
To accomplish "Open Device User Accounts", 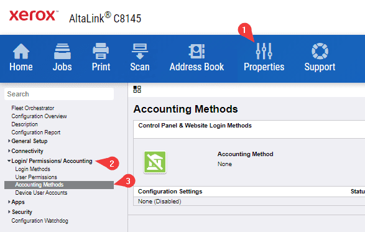I will point(41,193).
